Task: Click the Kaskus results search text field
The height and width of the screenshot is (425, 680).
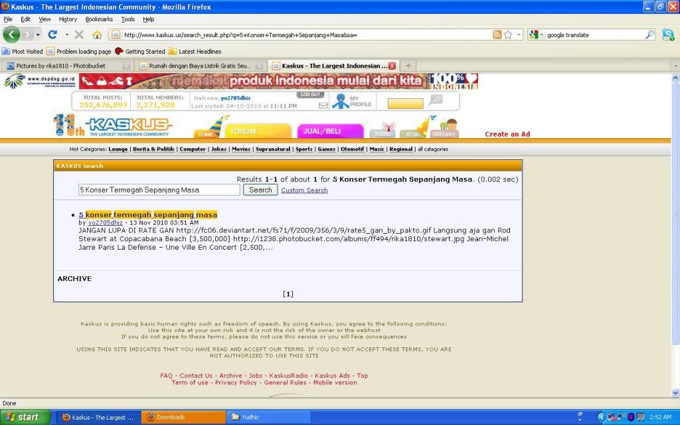Action: click(x=159, y=189)
